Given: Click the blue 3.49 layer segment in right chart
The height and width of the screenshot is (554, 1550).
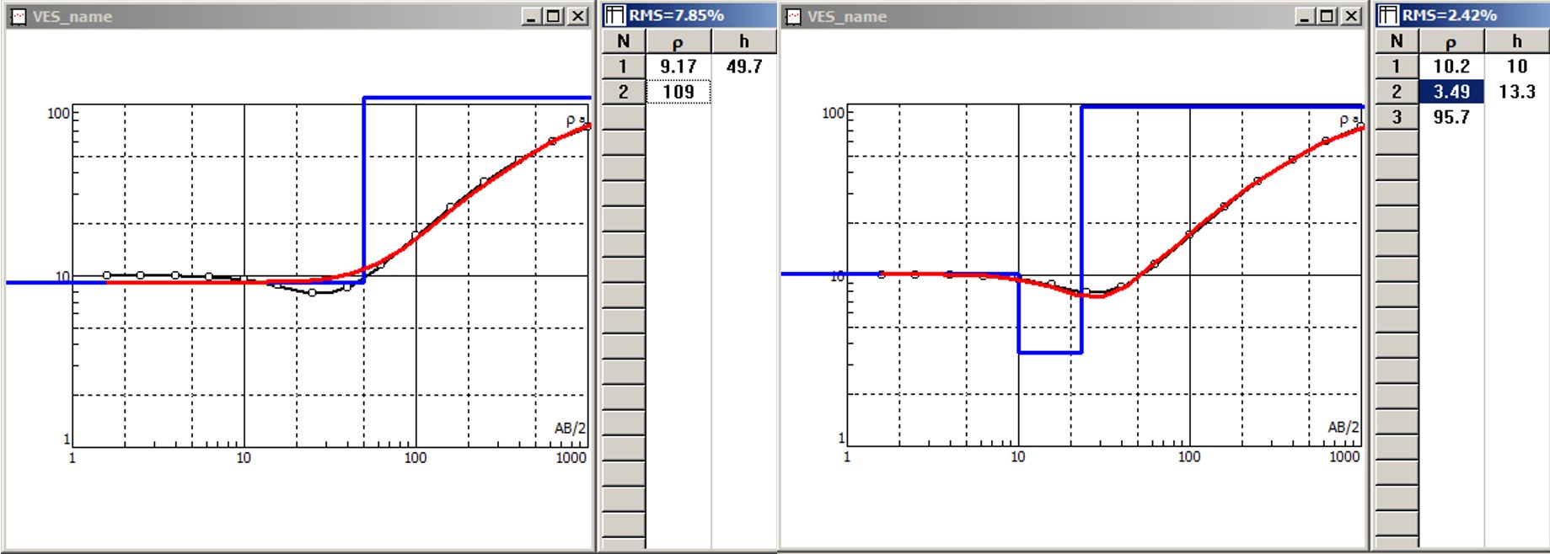Looking at the screenshot, I should pyautogui.click(x=1050, y=352).
